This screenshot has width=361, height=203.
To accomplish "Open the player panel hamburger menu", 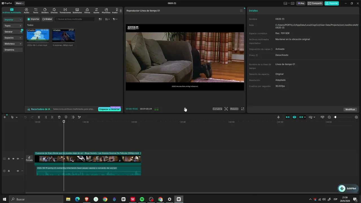I will pos(241,11).
